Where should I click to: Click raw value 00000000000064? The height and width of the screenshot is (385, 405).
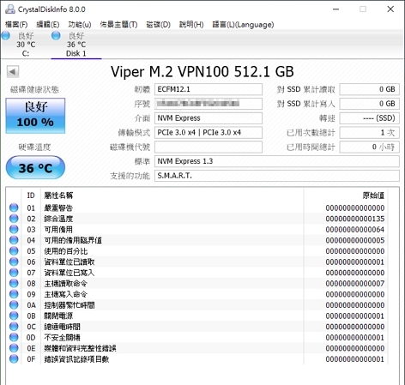pos(355,230)
